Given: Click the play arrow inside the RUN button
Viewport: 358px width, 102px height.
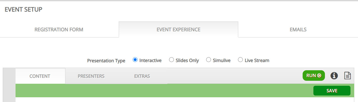Looking at the screenshot, I should point(319,75).
